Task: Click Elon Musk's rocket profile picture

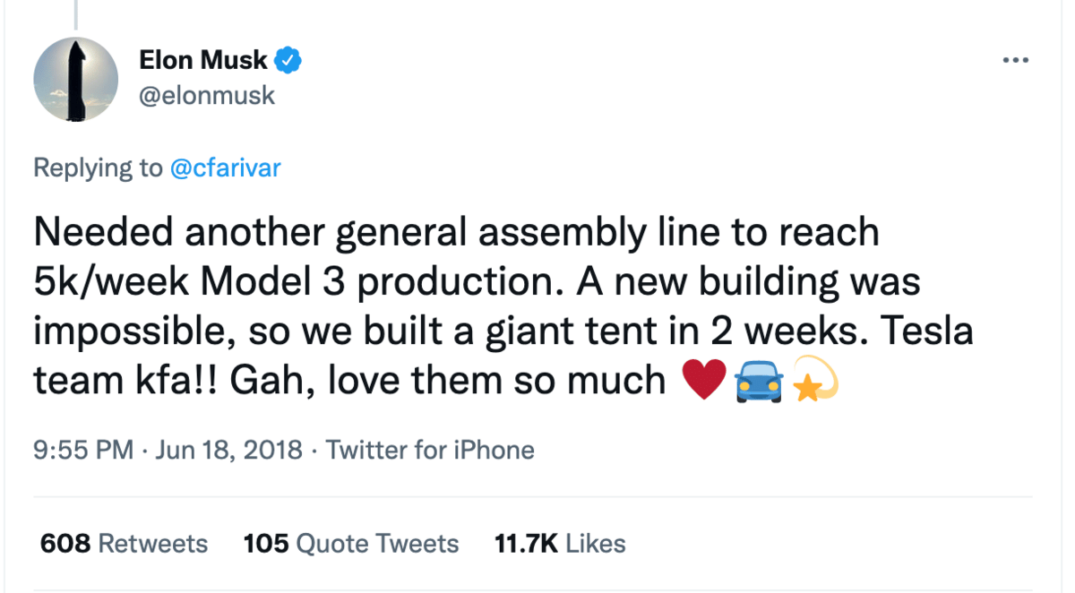Action: tap(76, 80)
